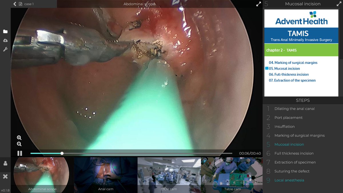Go to Local anesthesia step

[x=289, y=180]
